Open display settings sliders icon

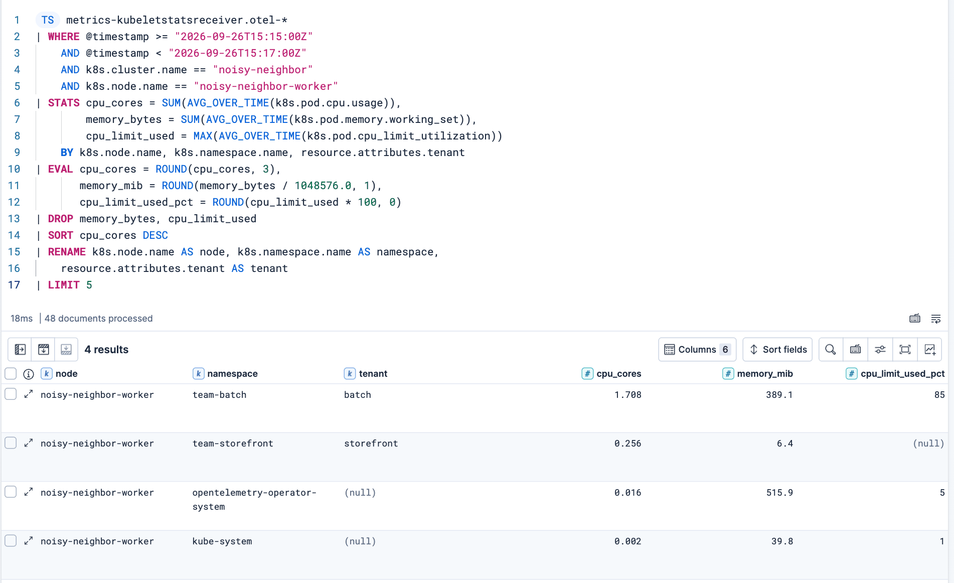[880, 350]
